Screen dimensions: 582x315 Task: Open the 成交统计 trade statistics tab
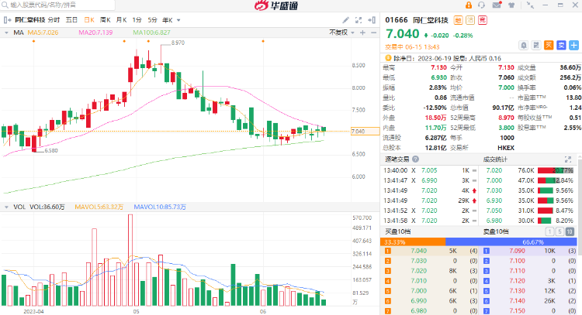[495, 159]
